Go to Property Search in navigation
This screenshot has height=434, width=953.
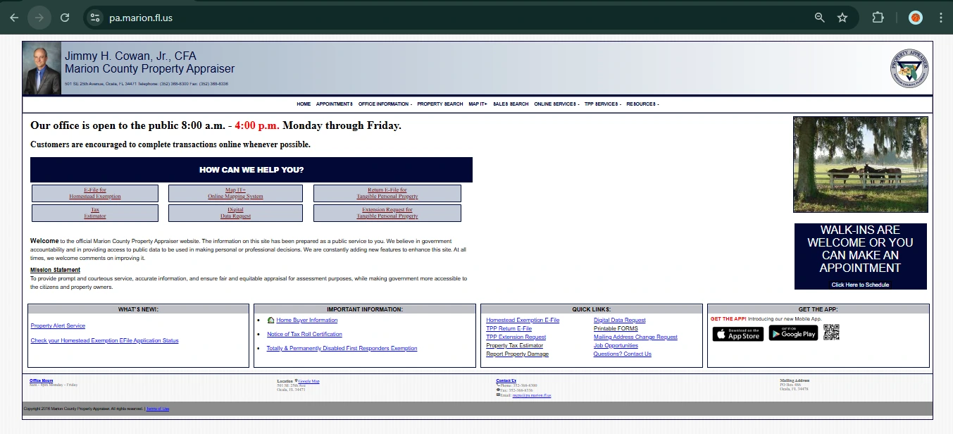pyautogui.click(x=440, y=104)
